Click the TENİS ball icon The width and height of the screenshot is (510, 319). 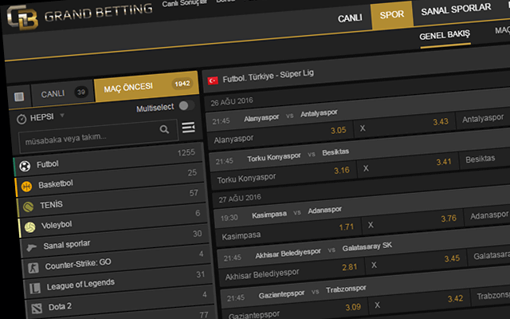pyautogui.click(x=29, y=207)
